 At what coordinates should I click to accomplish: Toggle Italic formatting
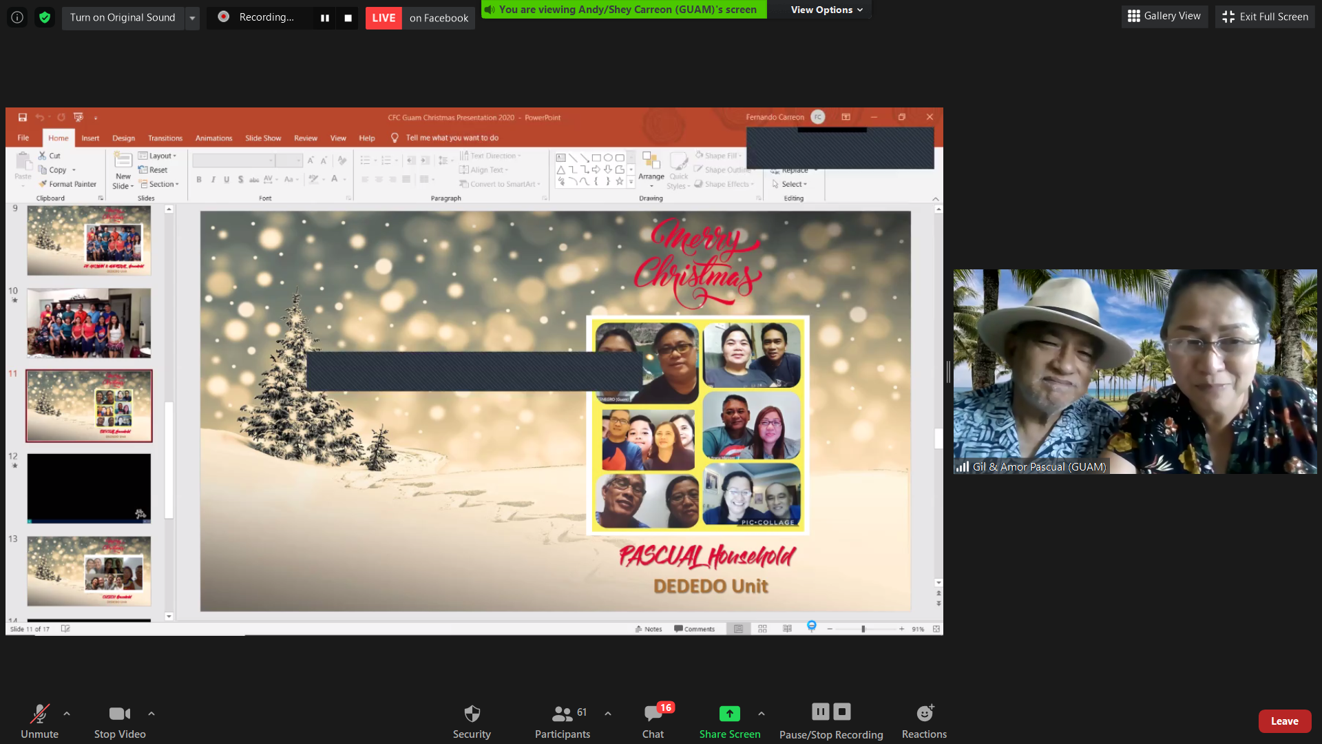pyautogui.click(x=213, y=180)
